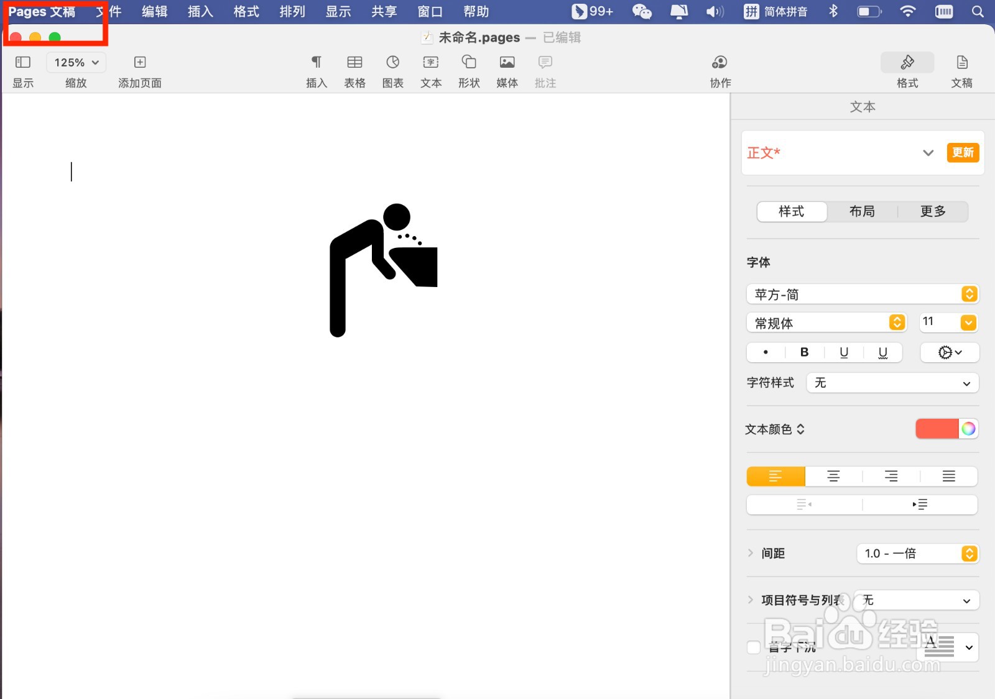This screenshot has height=699, width=995.
Task: Switch to the 更多 more tab
Action: click(x=933, y=211)
